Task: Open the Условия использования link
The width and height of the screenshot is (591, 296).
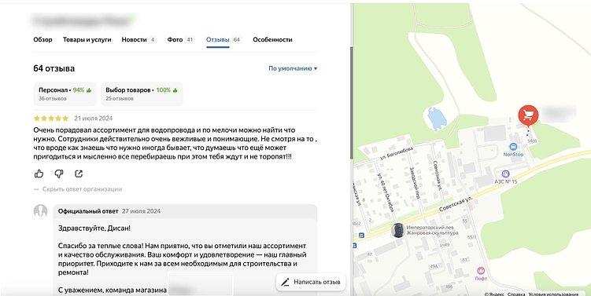Action: pos(553,294)
